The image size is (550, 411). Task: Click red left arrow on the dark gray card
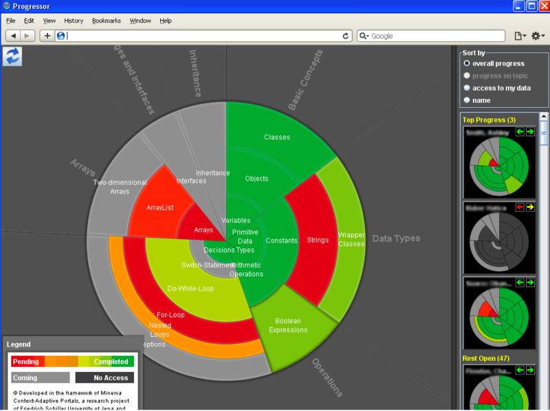(520, 208)
